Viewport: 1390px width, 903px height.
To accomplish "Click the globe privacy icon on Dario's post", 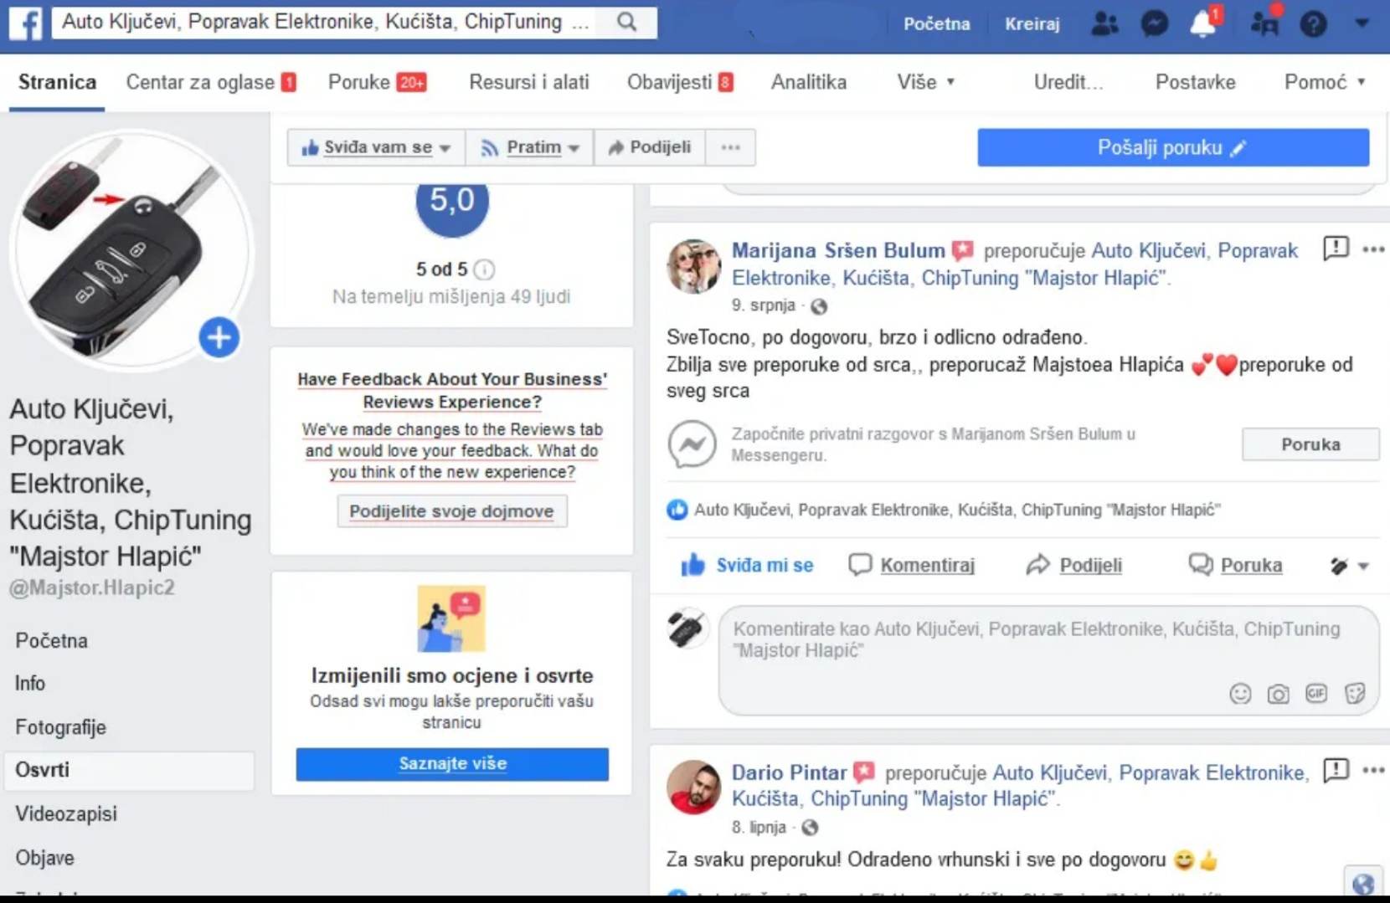I will tap(810, 828).
